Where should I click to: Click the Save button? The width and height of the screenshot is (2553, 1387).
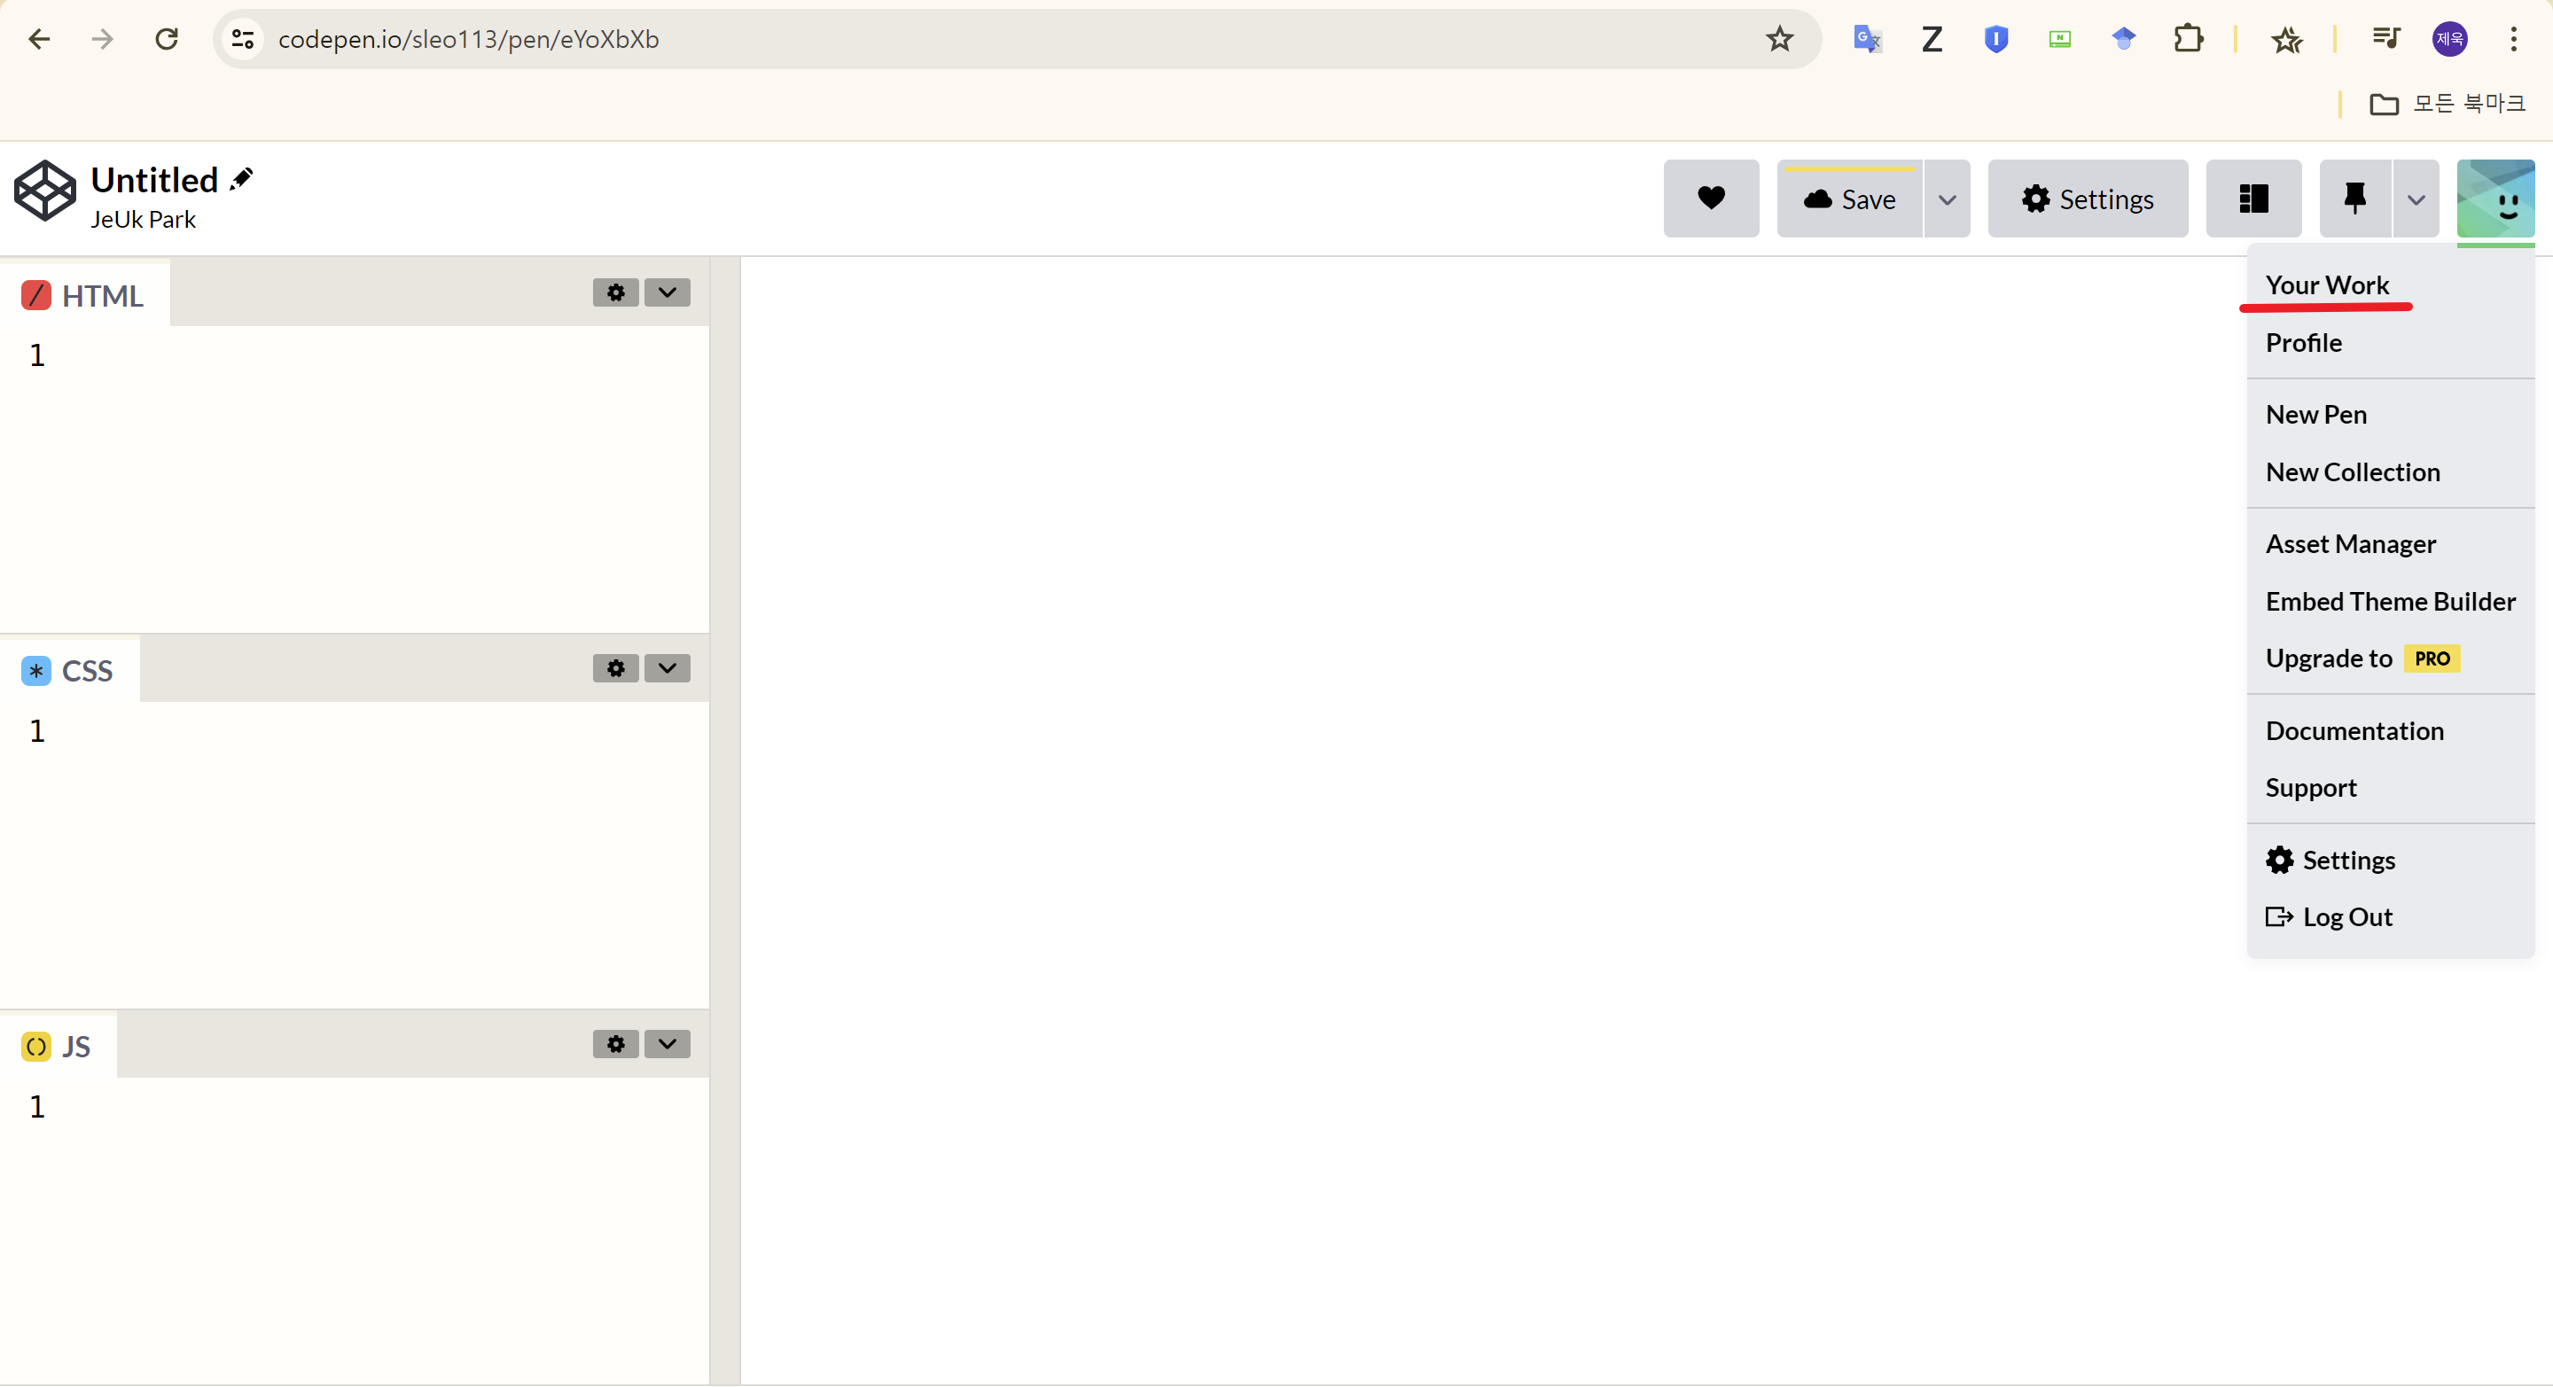pos(1849,199)
